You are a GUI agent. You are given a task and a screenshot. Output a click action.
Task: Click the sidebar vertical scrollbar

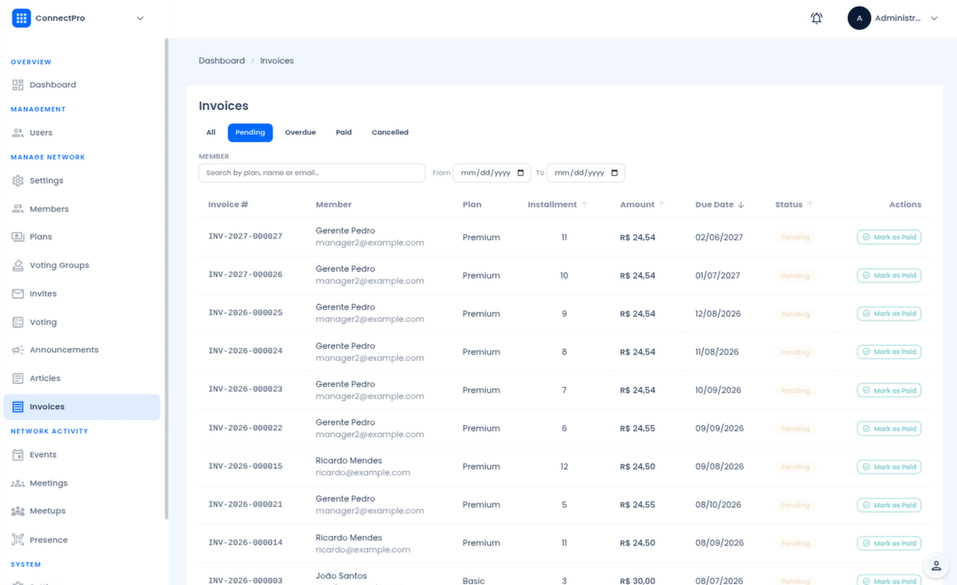pyautogui.click(x=166, y=279)
